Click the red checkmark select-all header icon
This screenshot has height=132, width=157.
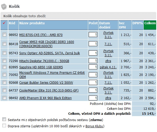(4, 23)
